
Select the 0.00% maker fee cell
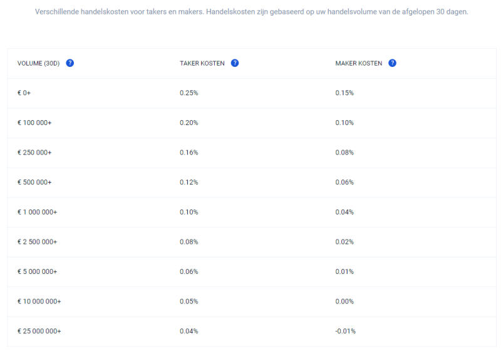(x=344, y=301)
